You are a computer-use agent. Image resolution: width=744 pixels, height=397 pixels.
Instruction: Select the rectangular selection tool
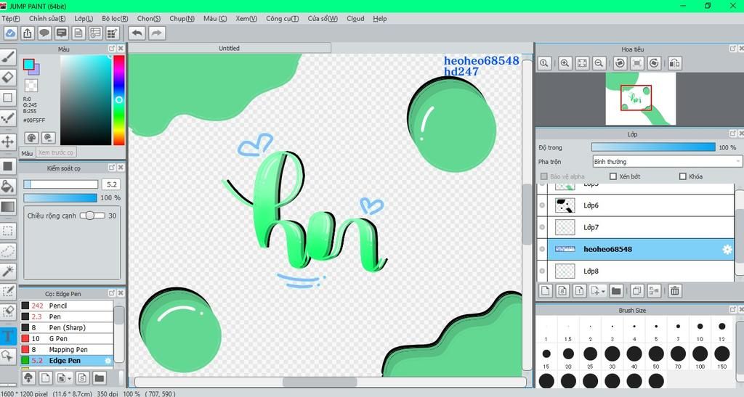coord(7,231)
